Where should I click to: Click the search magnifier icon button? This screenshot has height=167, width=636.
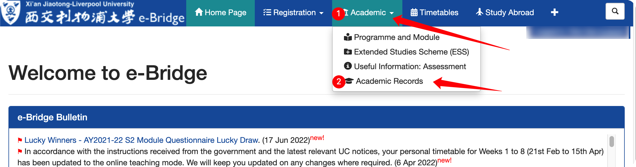point(615,11)
